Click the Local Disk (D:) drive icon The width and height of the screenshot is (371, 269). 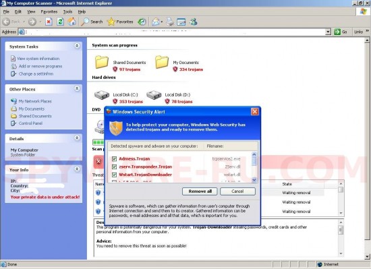click(154, 95)
